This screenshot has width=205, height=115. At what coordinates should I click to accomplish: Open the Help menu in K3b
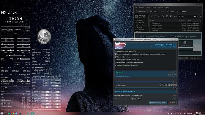tap(167, 7)
